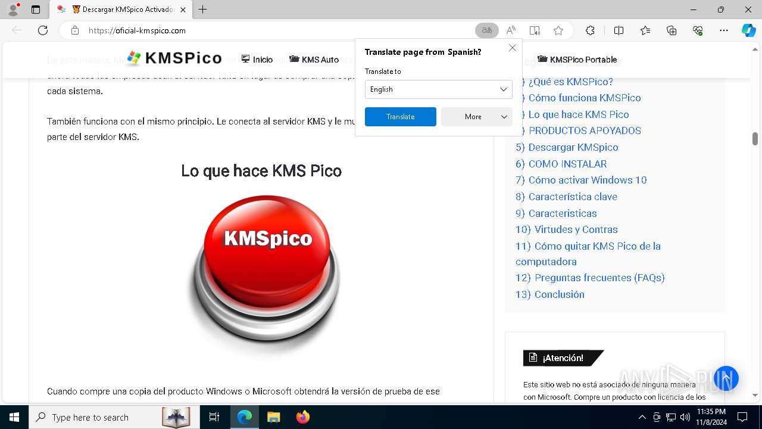Expand the More options dropdown
This screenshot has width=762, height=429.
(477, 117)
